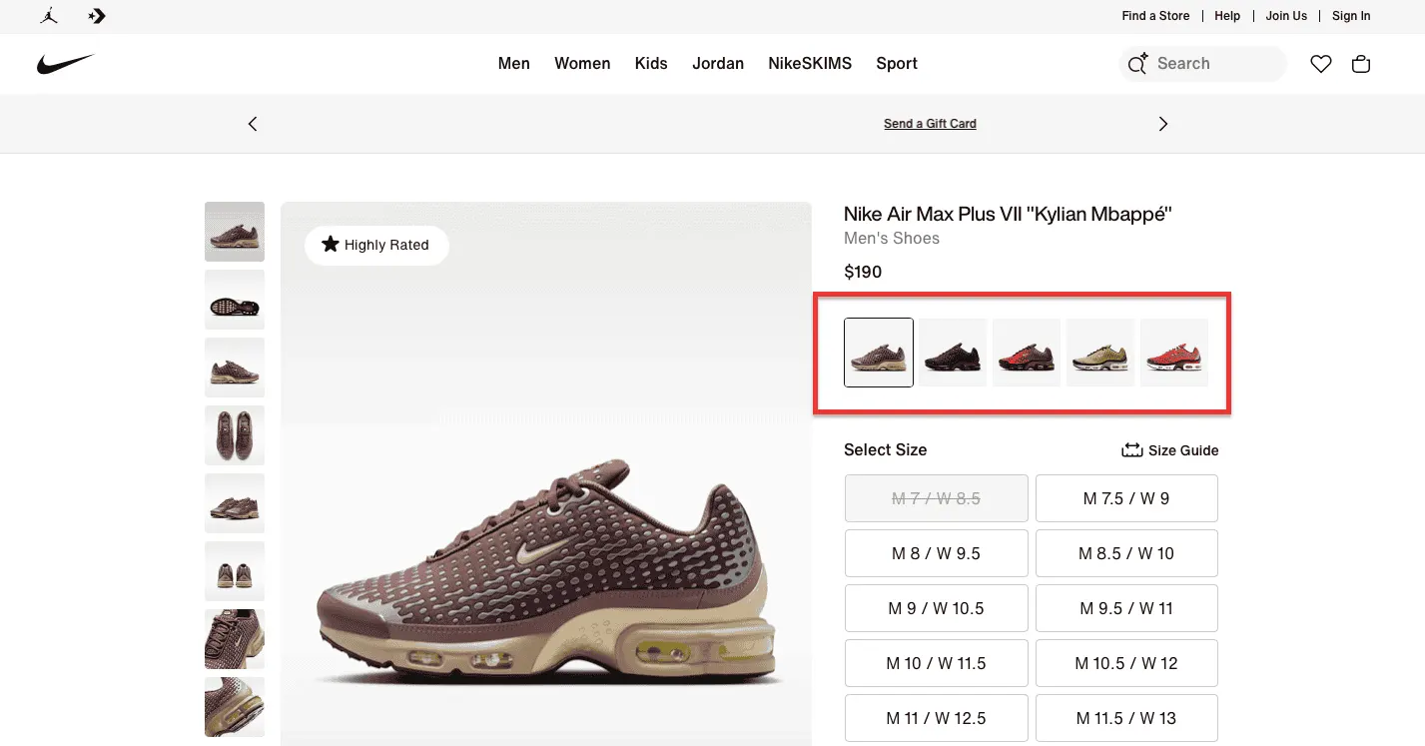The image size is (1425, 746).
Task: Select size M 8 / W 9.5
Action: (936, 552)
